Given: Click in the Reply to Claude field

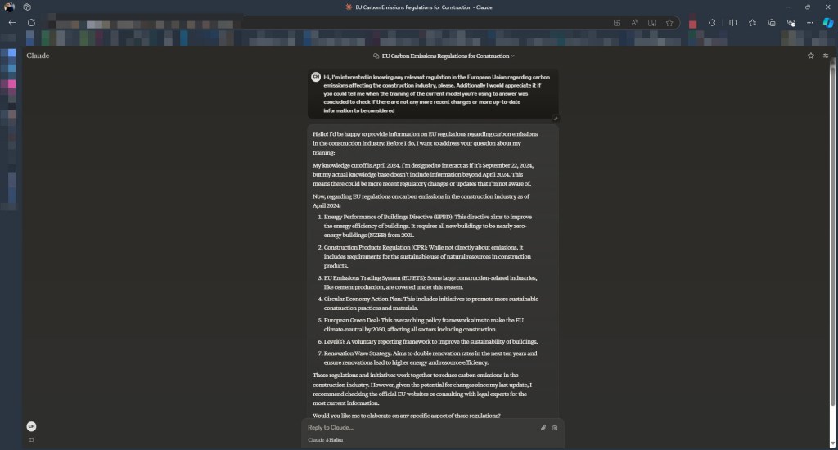Looking at the screenshot, I should (417, 427).
